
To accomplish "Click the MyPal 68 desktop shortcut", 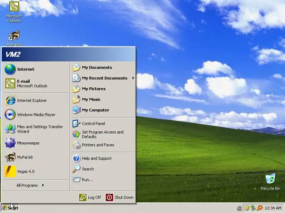I will (14, 38).
